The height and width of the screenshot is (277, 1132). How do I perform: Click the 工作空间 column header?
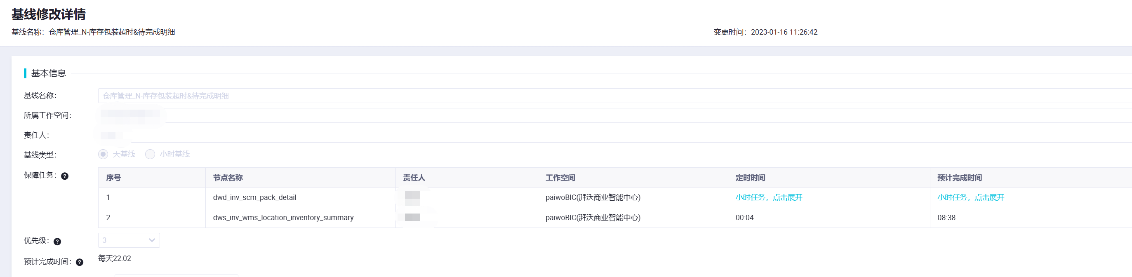coord(560,178)
